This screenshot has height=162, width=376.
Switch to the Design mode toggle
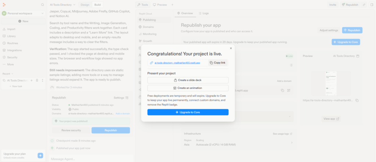[x=85, y=5]
